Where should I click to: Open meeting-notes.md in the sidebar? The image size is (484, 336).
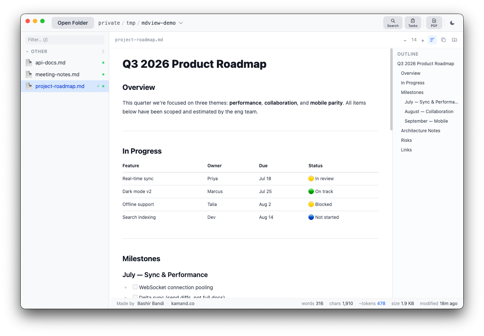(x=65, y=74)
